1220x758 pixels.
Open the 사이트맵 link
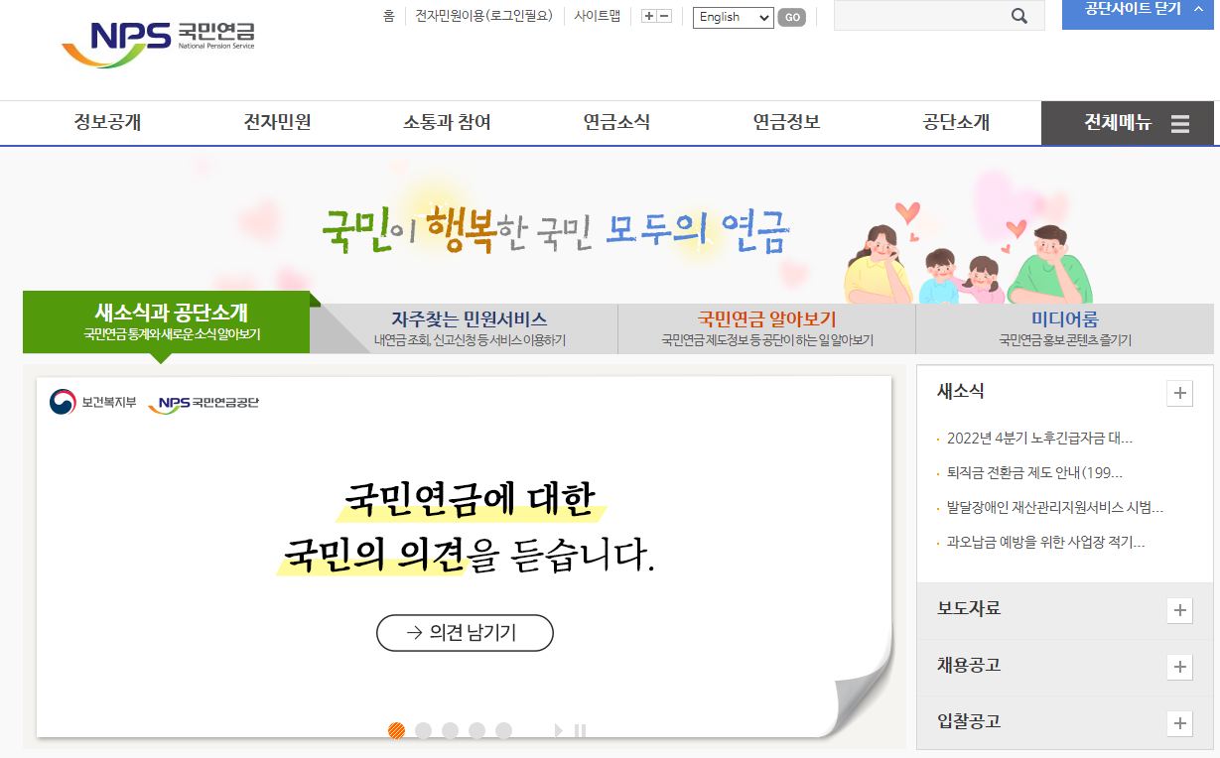point(597,16)
